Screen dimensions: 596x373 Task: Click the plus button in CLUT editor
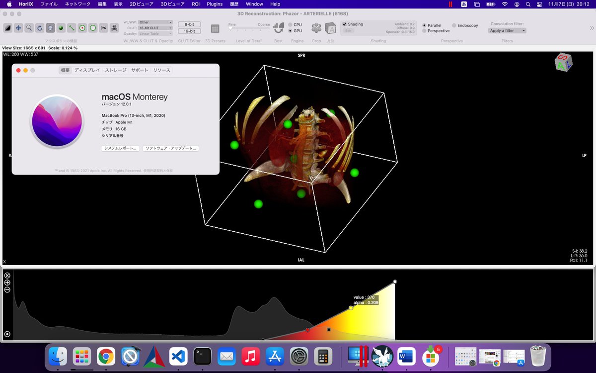coord(7,282)
